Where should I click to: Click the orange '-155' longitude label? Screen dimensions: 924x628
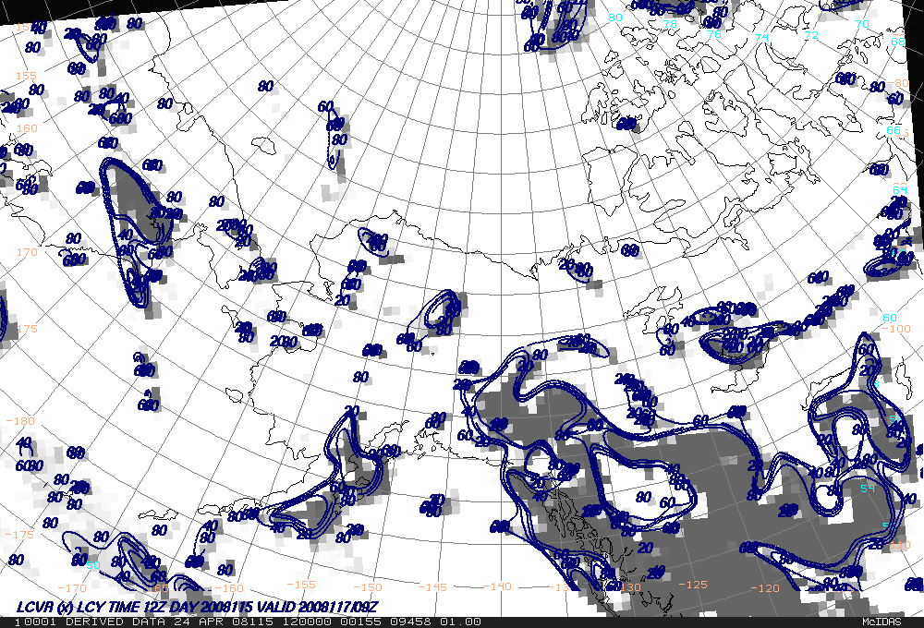pyautogui.click(x=301, y=585)
